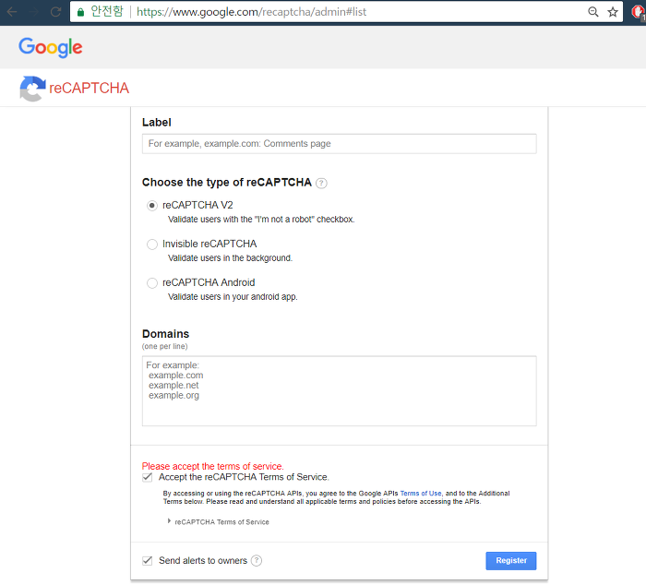This screenshot has width=646, height=585.
Task: Open the Terms of Use link
Action: 421,493
